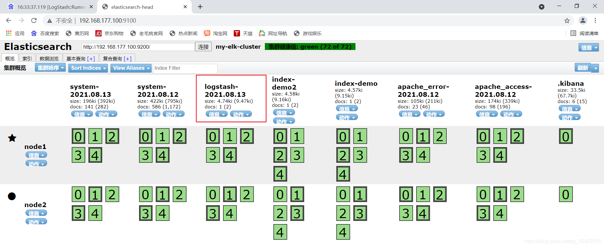
Task: Expand the arrow beside 刷新
Action: [x=595, y=68]
